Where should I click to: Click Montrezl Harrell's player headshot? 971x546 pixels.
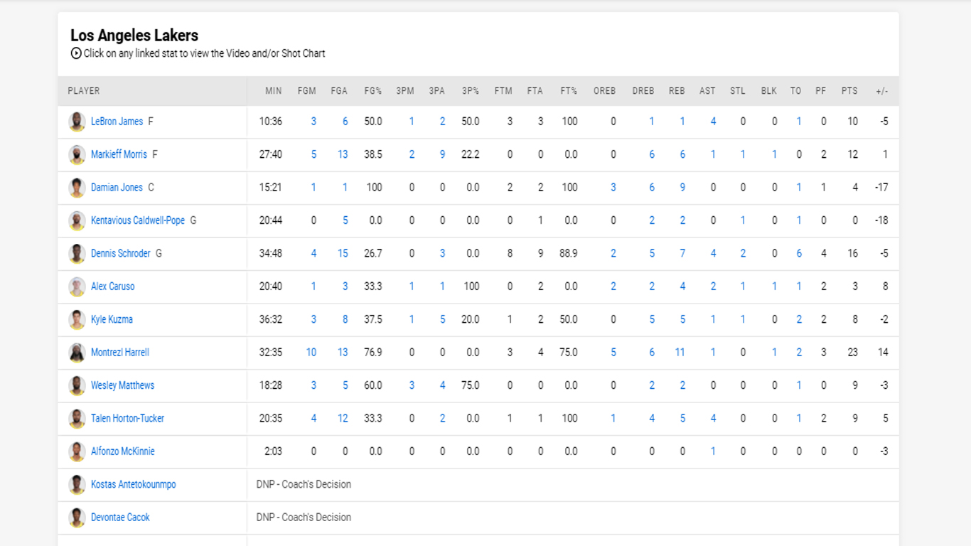77,353
